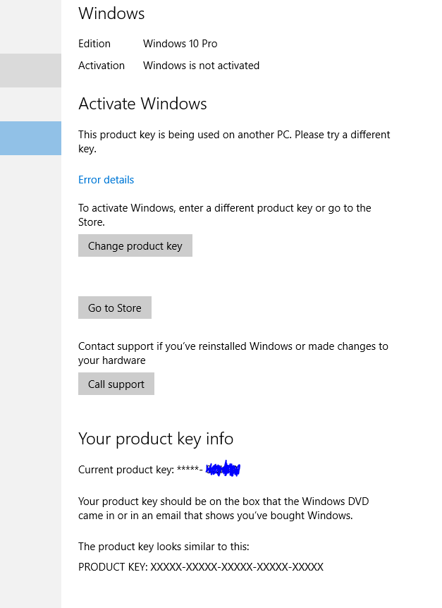442x608 pixels.
Task: Select the highlighted blue sidebar entry
Action: (30, 138)
